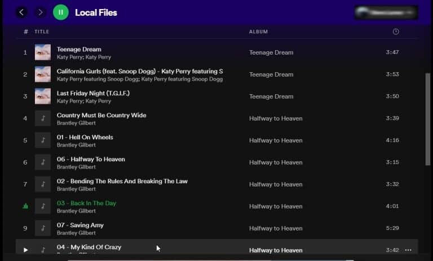This screenshot has width=433, height=261.
Task: Go forward with the right arrow button
Action: [41, 12]
